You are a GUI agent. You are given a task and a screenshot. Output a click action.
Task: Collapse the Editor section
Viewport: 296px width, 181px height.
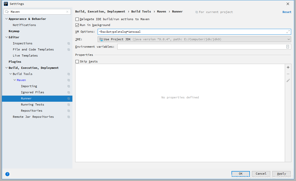7,37
